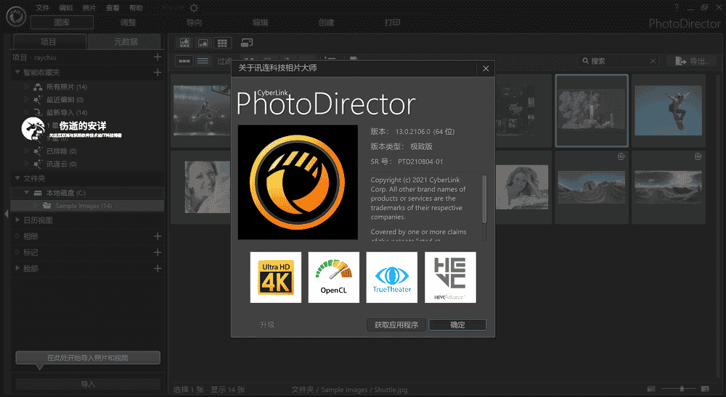Collapse the 文件夹 section
Image resolution: width=726 pixels, height=397 pixels.
pos(17,178)
